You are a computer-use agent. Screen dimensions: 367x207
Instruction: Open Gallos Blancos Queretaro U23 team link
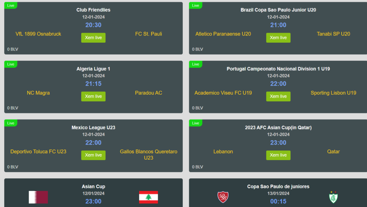(148, 155)
